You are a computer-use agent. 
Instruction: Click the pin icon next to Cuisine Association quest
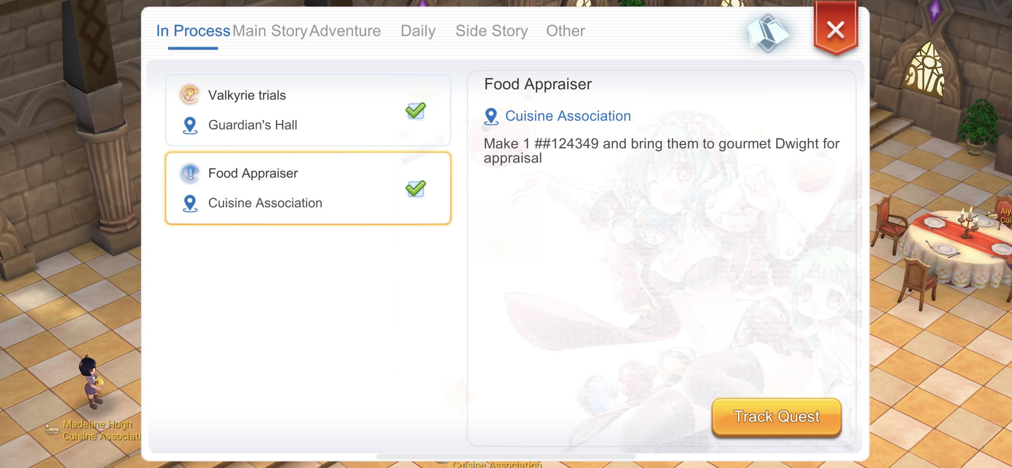191,203
